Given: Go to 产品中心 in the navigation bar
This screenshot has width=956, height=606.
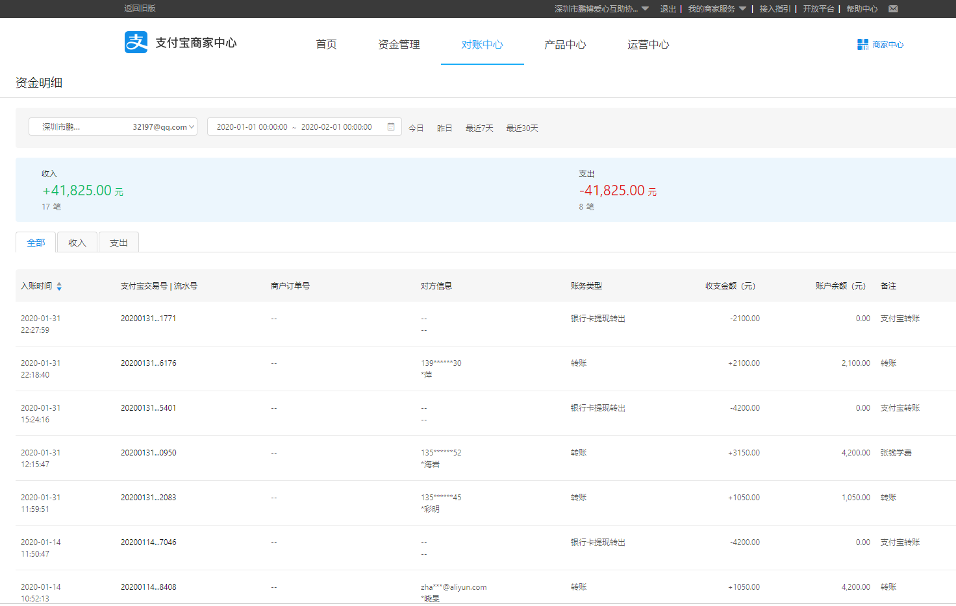Looking at the screenshot, I should 565,45.
